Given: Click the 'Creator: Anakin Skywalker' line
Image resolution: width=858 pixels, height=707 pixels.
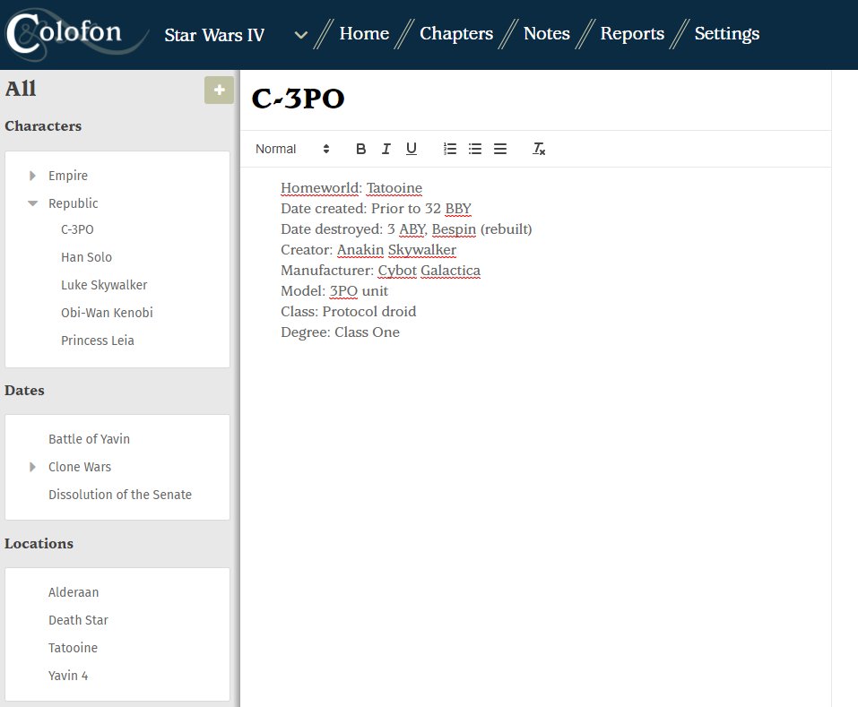Looking at the screenshot, I should [368, 250].
